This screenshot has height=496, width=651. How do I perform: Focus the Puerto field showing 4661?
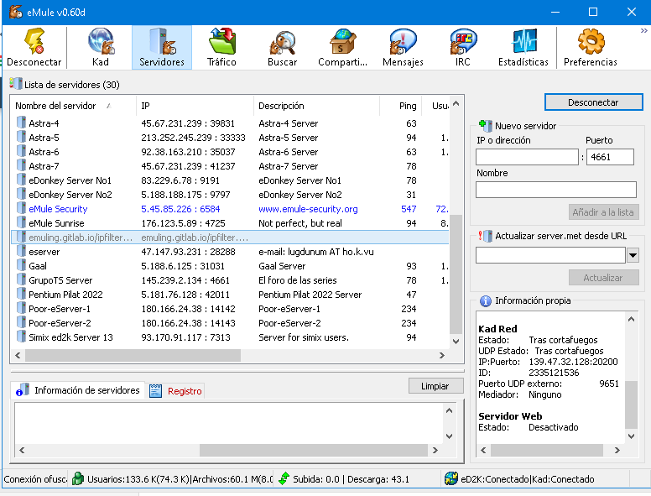(610, 157)
